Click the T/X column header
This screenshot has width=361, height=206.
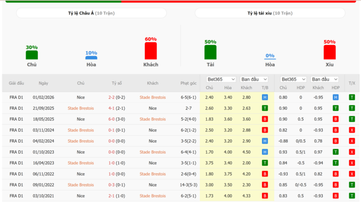click(x=352, y=84)
